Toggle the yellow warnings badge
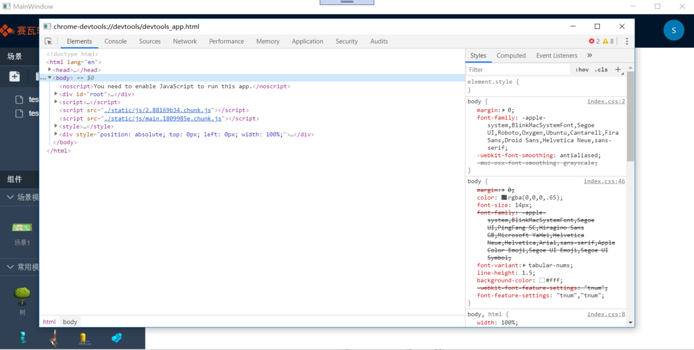This screenshot has width=694, height=350. click(x=607, y=41)
